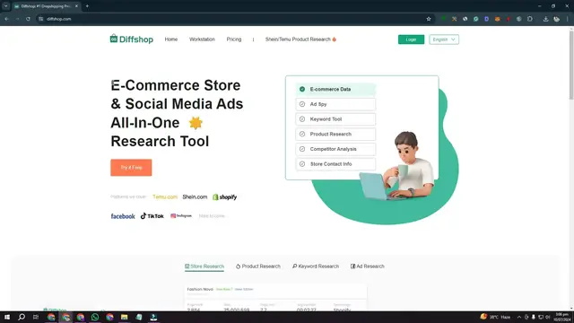Switch to the Keyword Research tab
Image resolution: width=574 pixels, height=323 pixels.
[x=316, y=266]
